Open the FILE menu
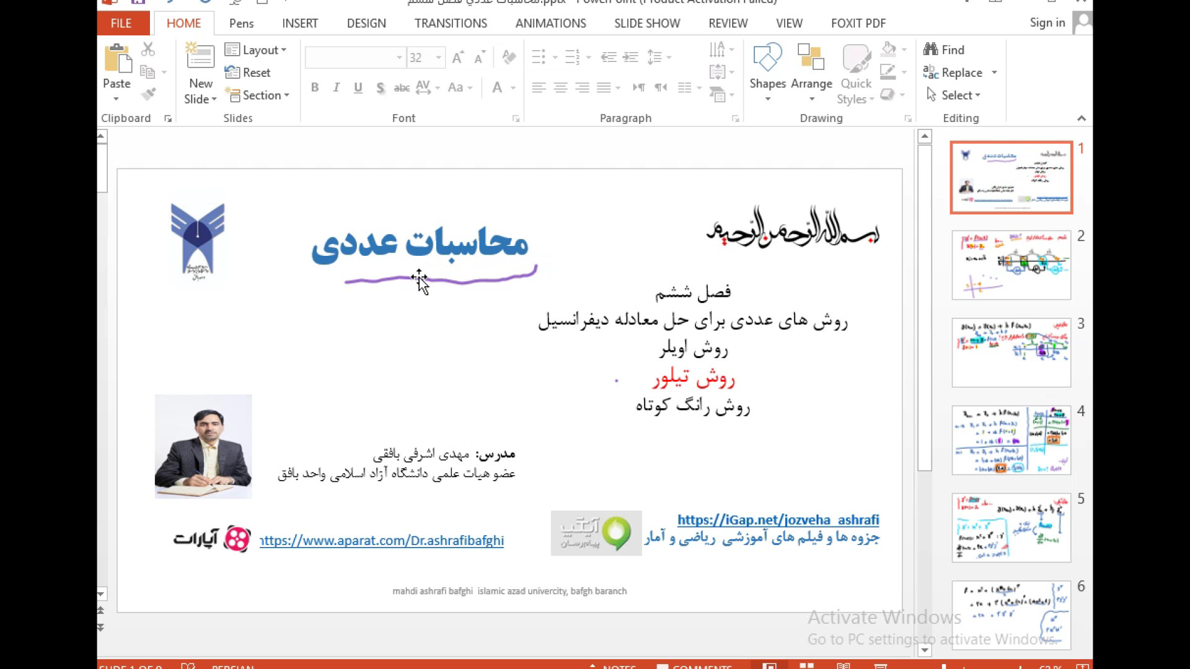The image size is (1190, 669). (x=121, y=24)
